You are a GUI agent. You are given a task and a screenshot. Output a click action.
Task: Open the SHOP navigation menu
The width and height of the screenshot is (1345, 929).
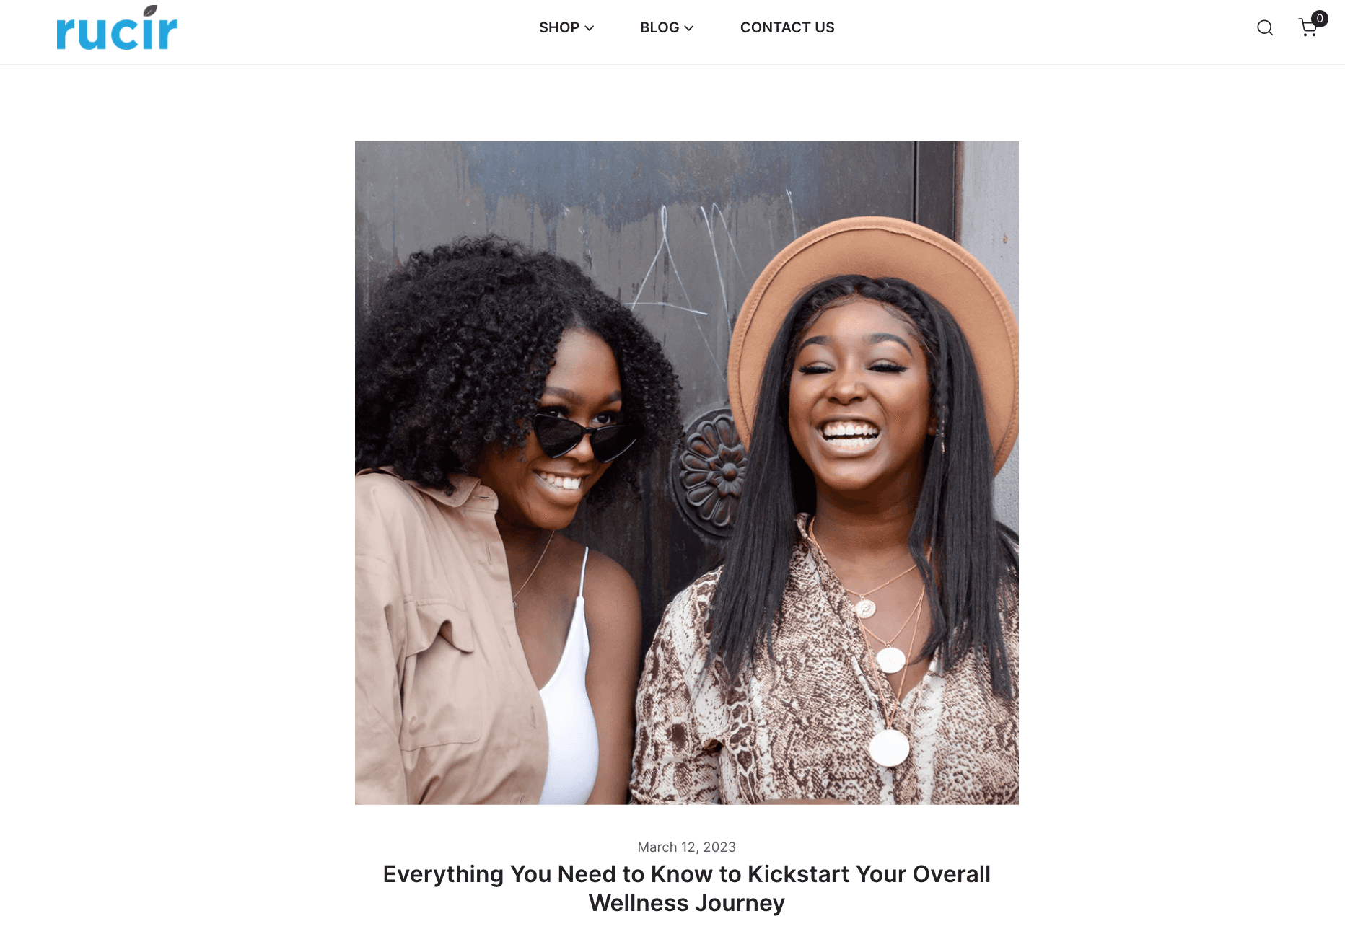pos(566,27)
